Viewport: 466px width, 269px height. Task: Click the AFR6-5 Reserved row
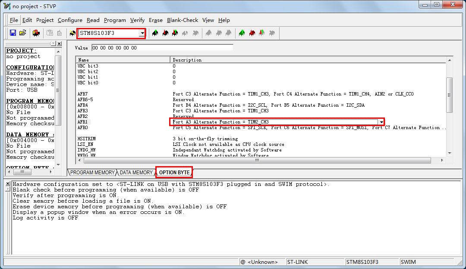(261, 100)
